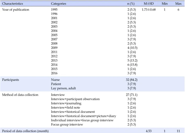Click the value '1.73±0.68'
Screen dimensions: 187x133
pyautogui.click(x=149, y=10)
